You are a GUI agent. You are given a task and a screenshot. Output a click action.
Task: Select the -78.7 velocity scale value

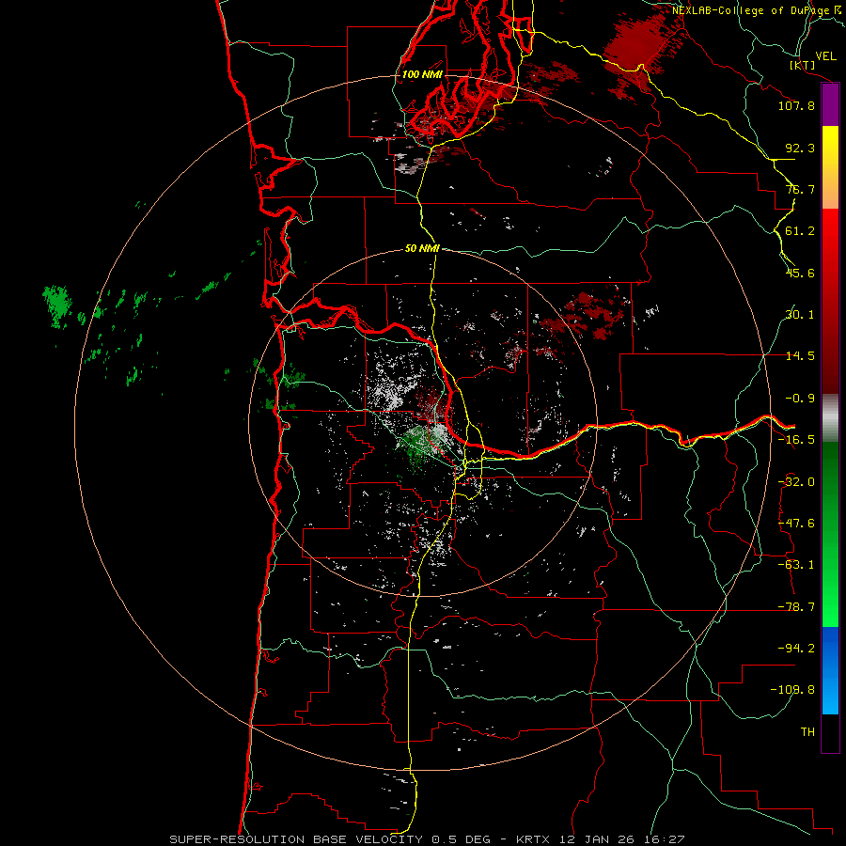pos(796,607)
